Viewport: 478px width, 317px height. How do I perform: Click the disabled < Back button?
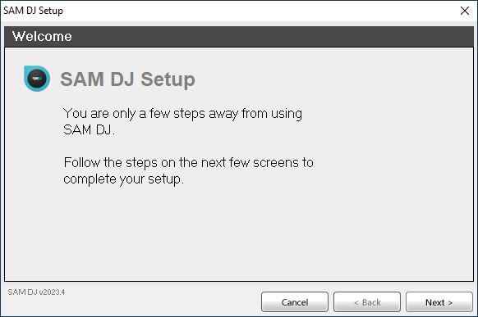click(367, 302)
